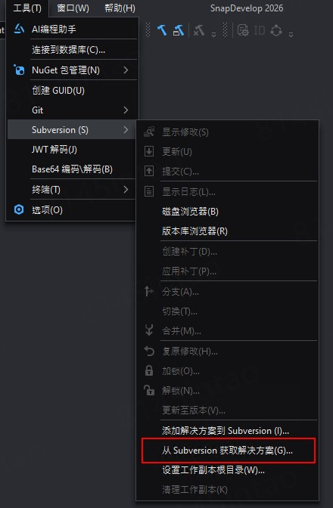The width and height of the screenshot is (333, 508).
Task: Click the NuGet package manager icon
Action: [x=19, y=70]
